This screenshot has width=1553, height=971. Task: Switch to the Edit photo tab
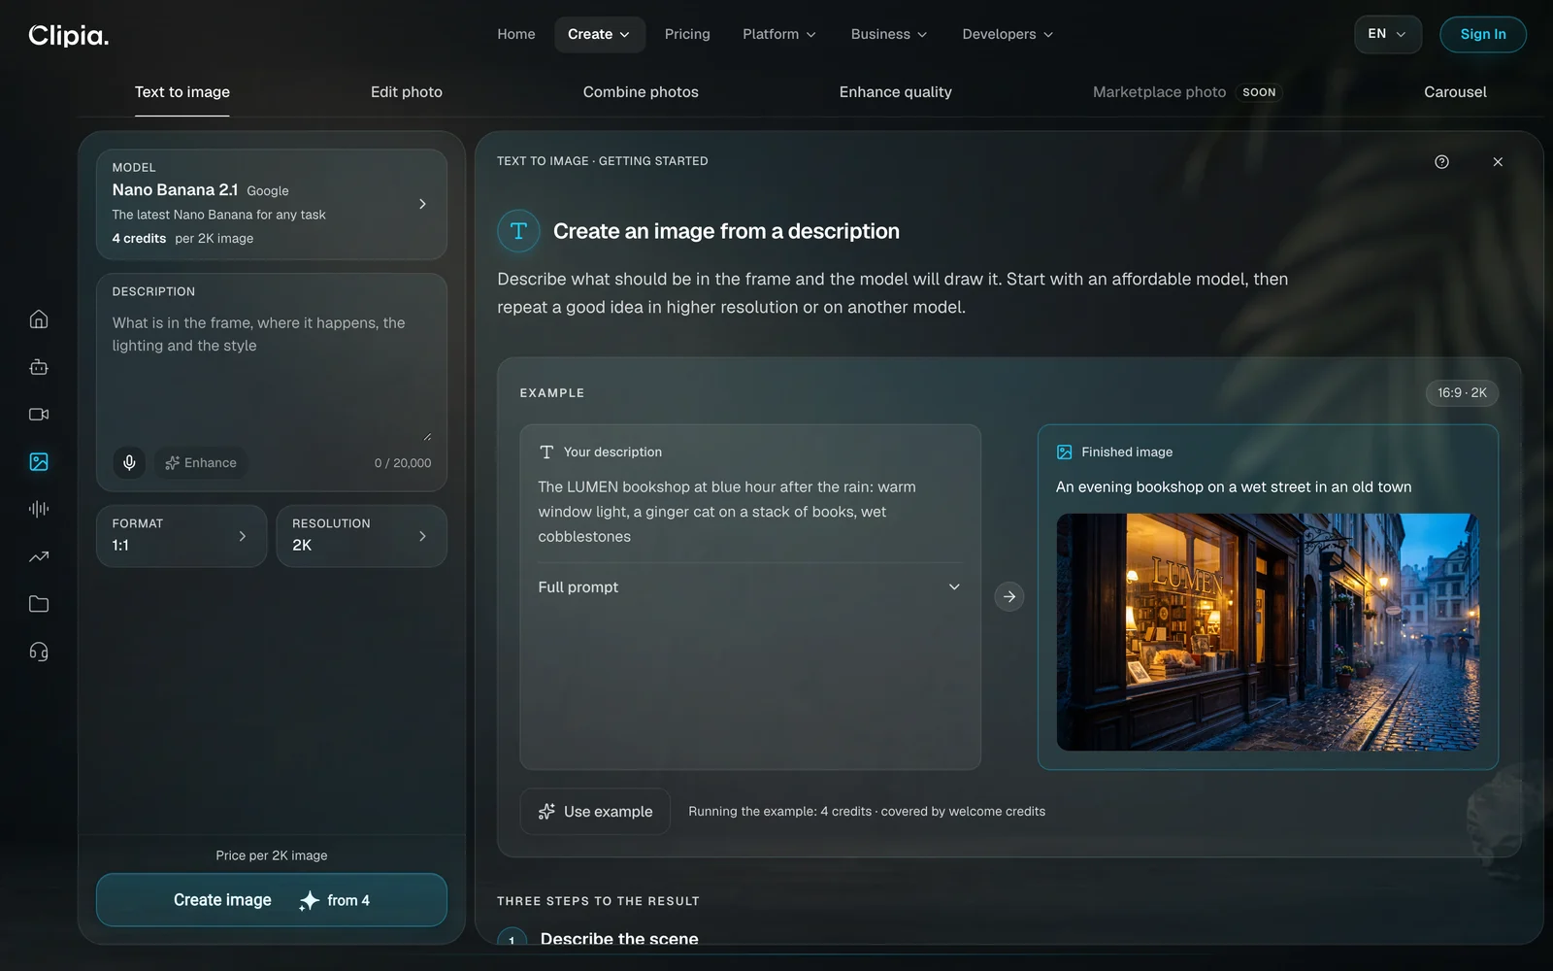407,92
